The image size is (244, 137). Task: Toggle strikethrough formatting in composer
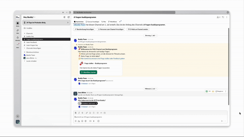click(82, 113)
